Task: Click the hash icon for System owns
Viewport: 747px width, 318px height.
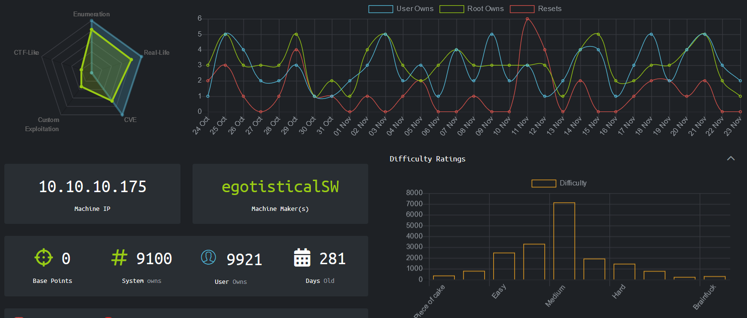Action: (x=119, y=257)
